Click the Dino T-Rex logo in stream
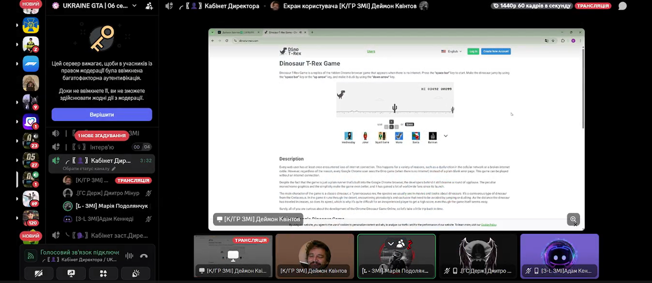 coord(290,51)
